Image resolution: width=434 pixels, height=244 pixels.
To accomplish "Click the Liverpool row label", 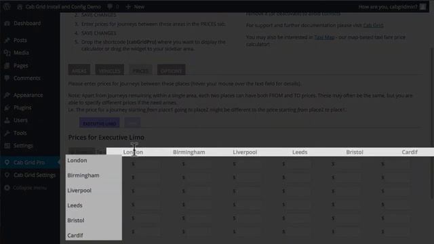I will point(79,190).
